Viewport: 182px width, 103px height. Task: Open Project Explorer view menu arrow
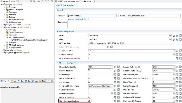(45, 1)
